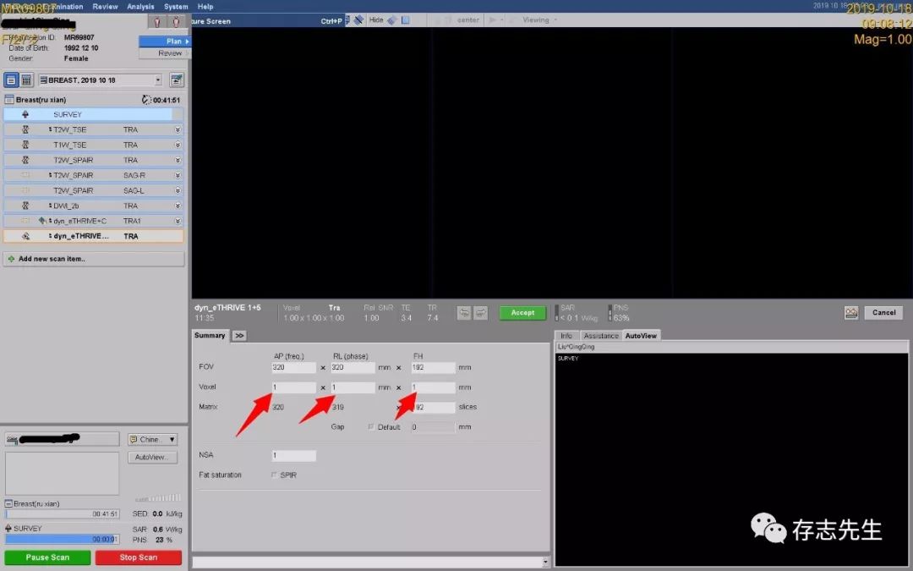Click the status icon on DWI_2b row
The height and width of the screenshot is (571, 913).
[25, 206]
